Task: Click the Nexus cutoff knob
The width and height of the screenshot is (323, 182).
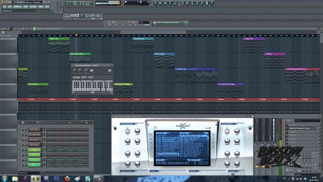Action: [x=127, y=141]
